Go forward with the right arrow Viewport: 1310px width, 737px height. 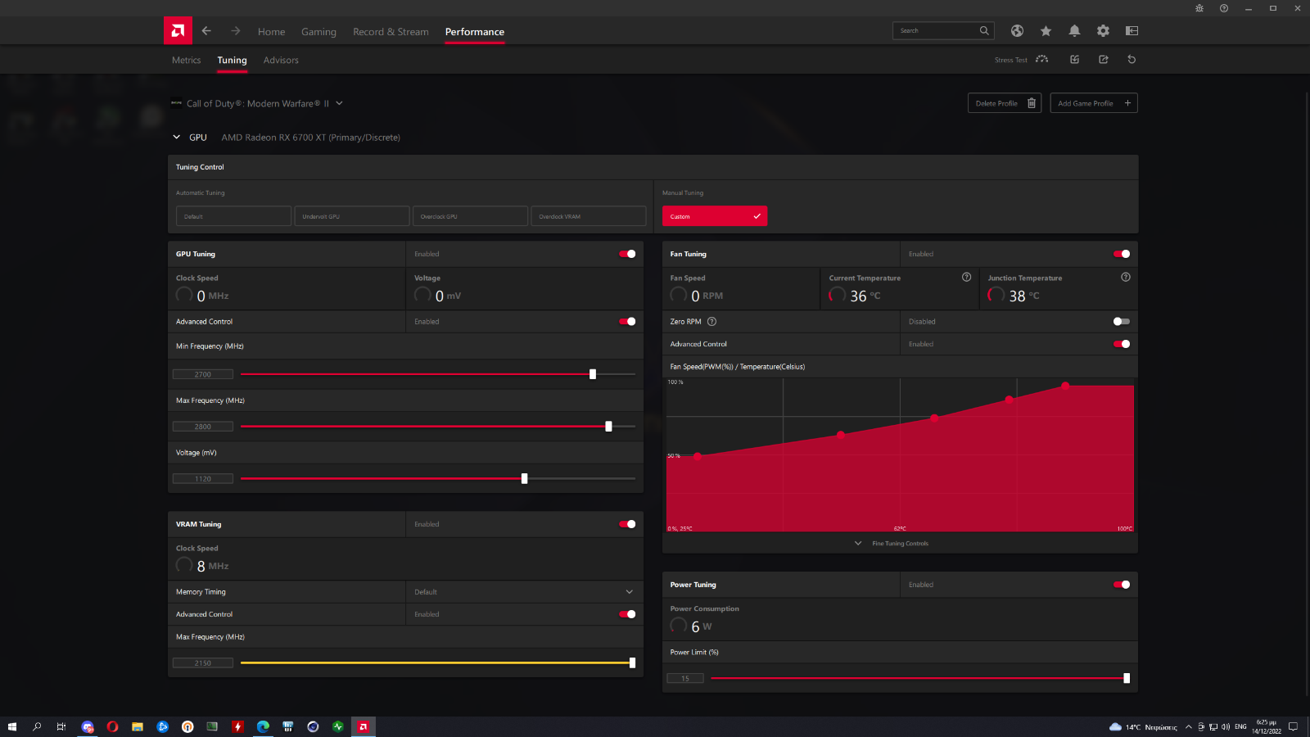[x=236, y=31]
